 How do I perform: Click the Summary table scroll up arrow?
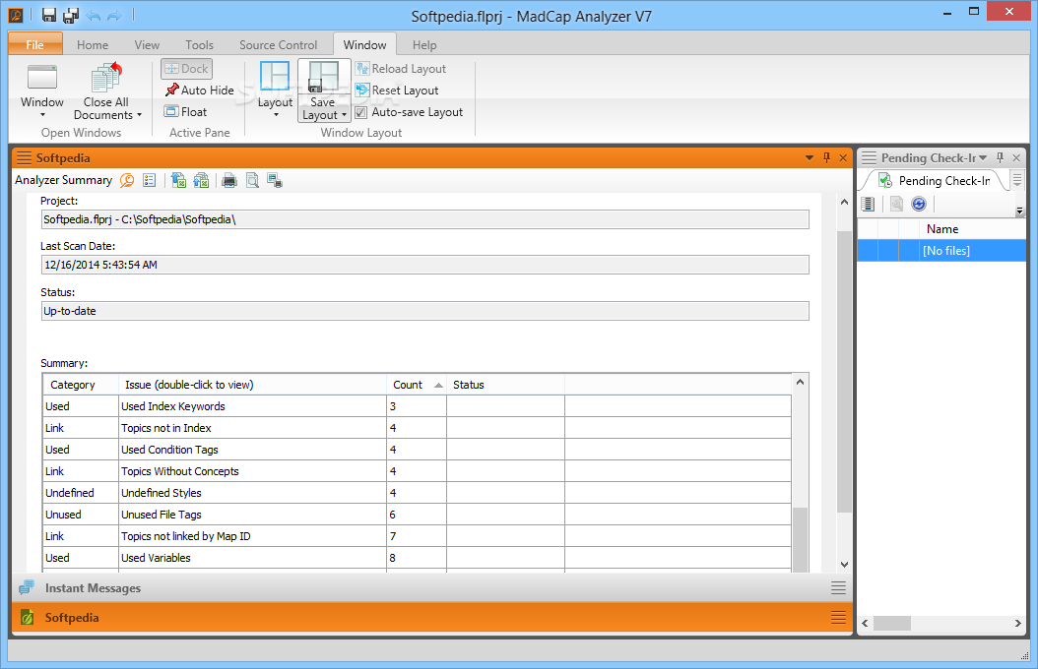800,382
